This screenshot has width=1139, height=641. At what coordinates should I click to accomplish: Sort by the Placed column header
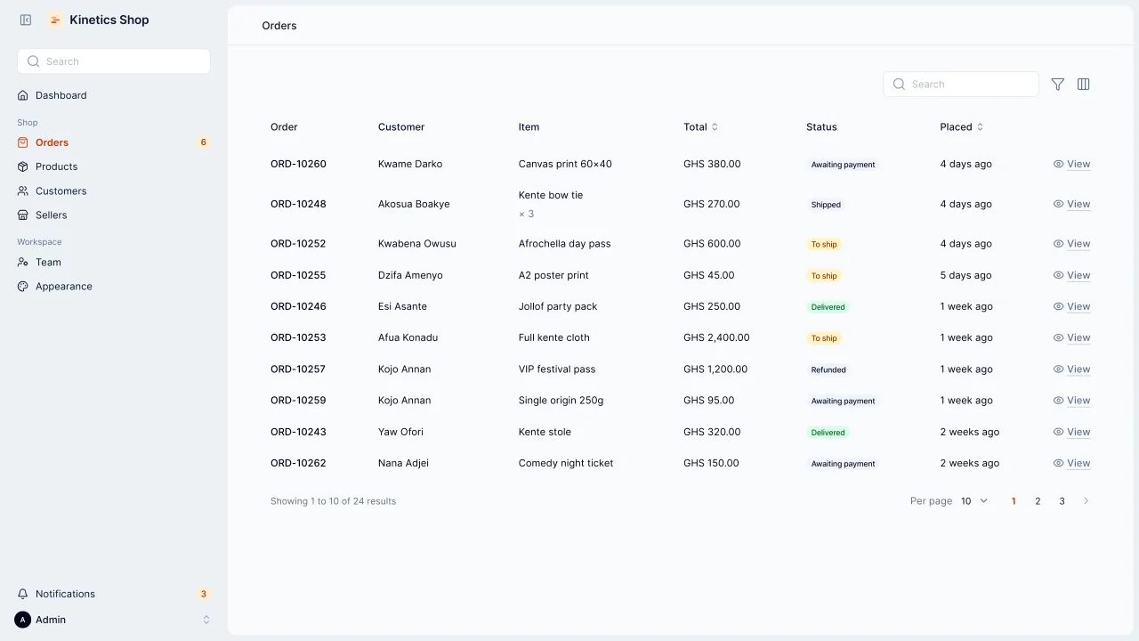(961, 126)
